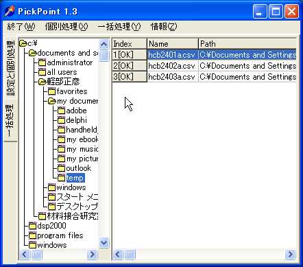Click the program files folder icon
The height and width of the screenshot is (267, 303).
pyautogui.click(x=32, y=235)
